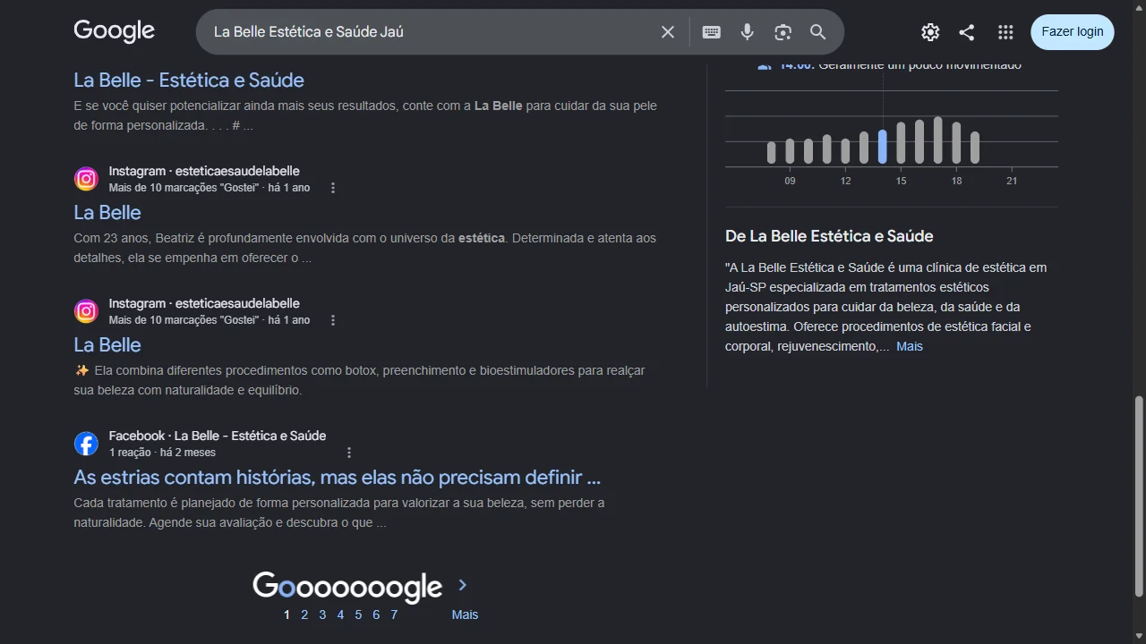This screenshot has width=1146, height=644.
Task: Open the more-options dots for the Facebook result
Action: 349,453
